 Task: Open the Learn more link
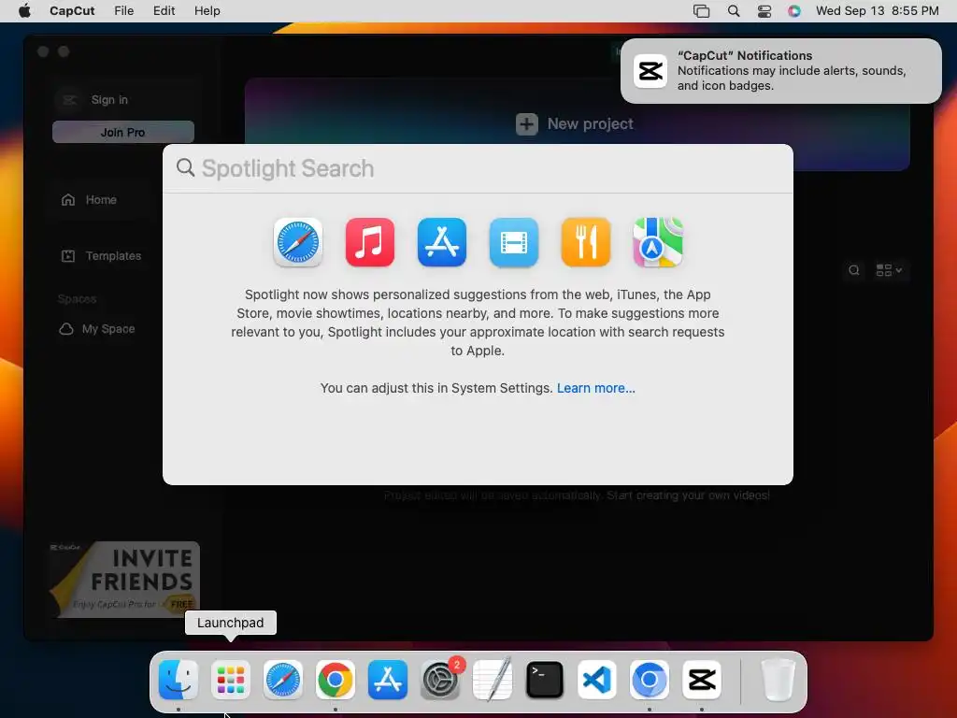pos(595,388)
